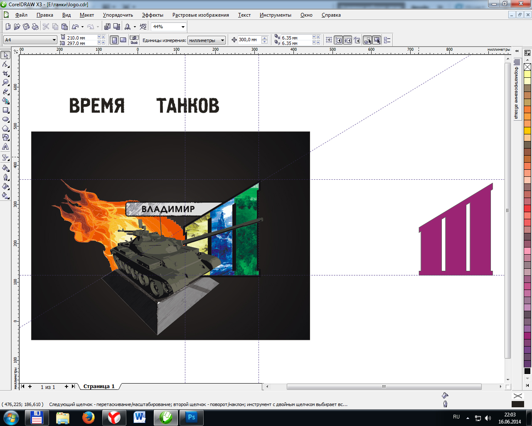Screen dimensions: 532x426
Task: Select the Pick (arrow) tool
Action: (x=5, y=55)
